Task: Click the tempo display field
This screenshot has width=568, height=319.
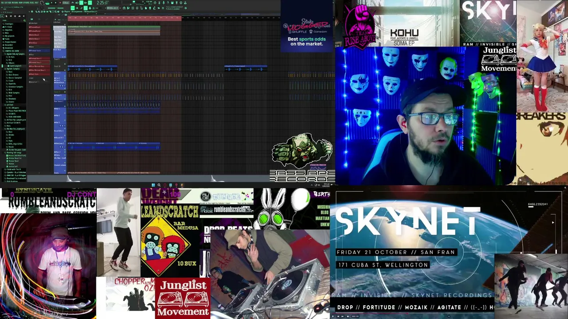Action: tap(66, 3)
